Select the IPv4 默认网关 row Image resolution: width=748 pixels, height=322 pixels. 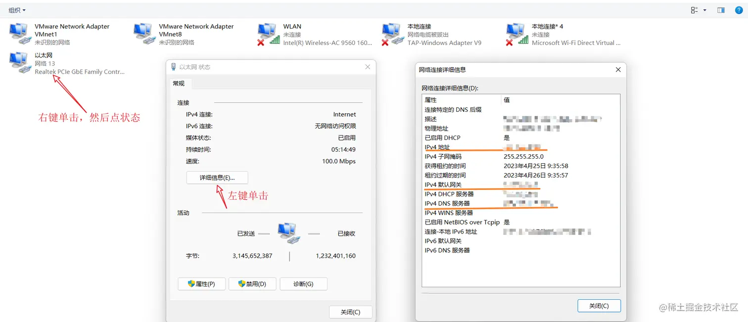[521, 184]
